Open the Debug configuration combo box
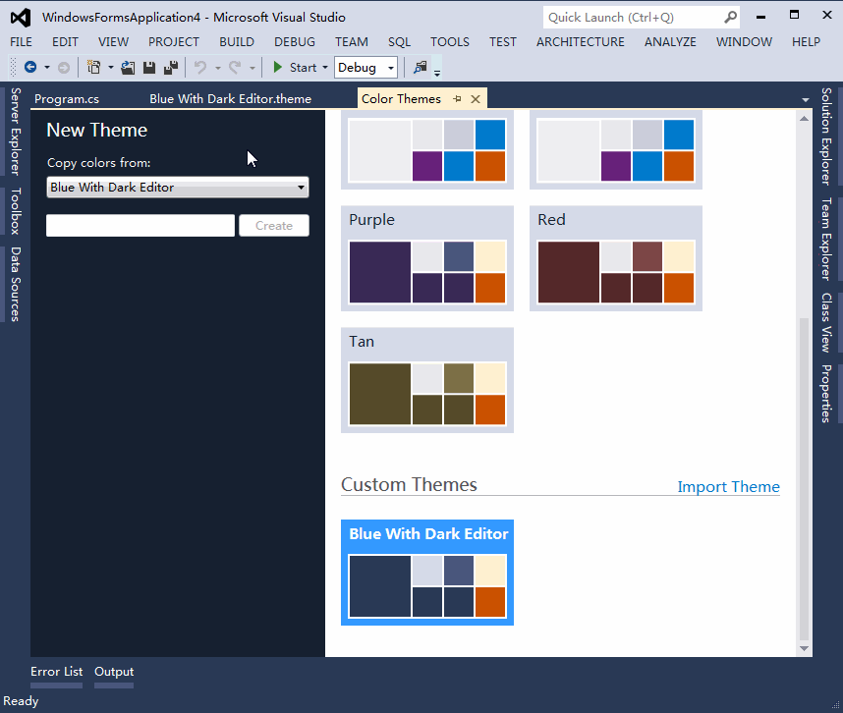Viewport: 843px width, 713px height. (x=365, y=67)
